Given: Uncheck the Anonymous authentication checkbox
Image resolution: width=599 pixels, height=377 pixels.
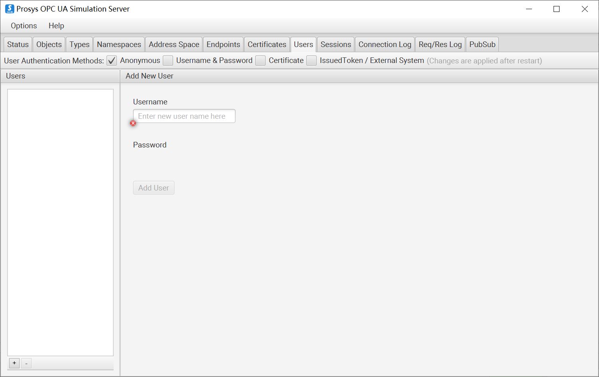Looking at the screenshot, I should coord(112,61).
